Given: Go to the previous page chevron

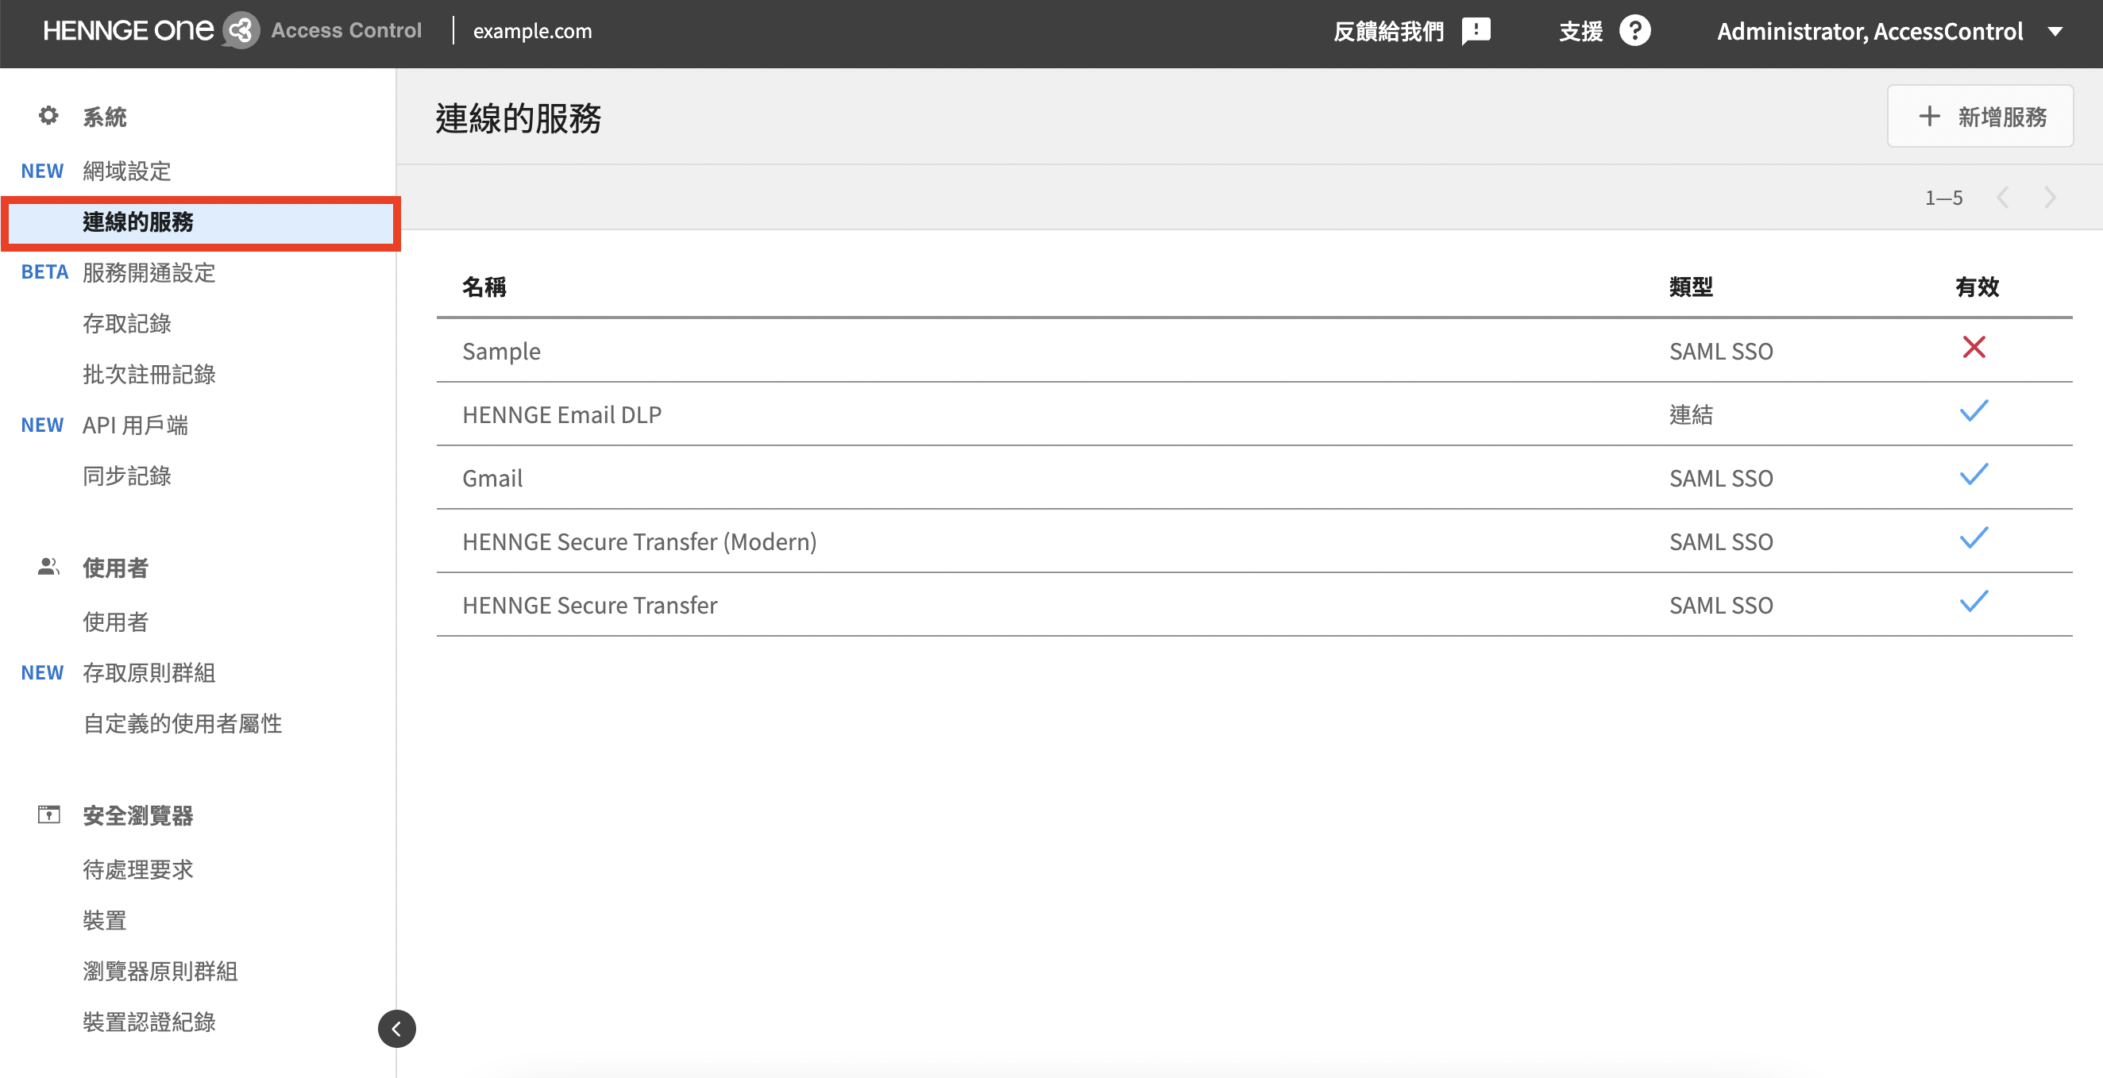Looking at the screenshot, I should 2003,198.
